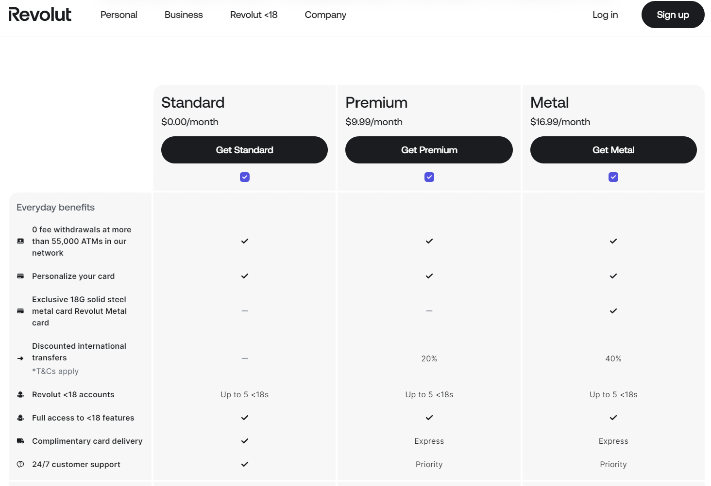Click the 24/7 customer support label
The image size is (711, 486).
click(76, 464)
